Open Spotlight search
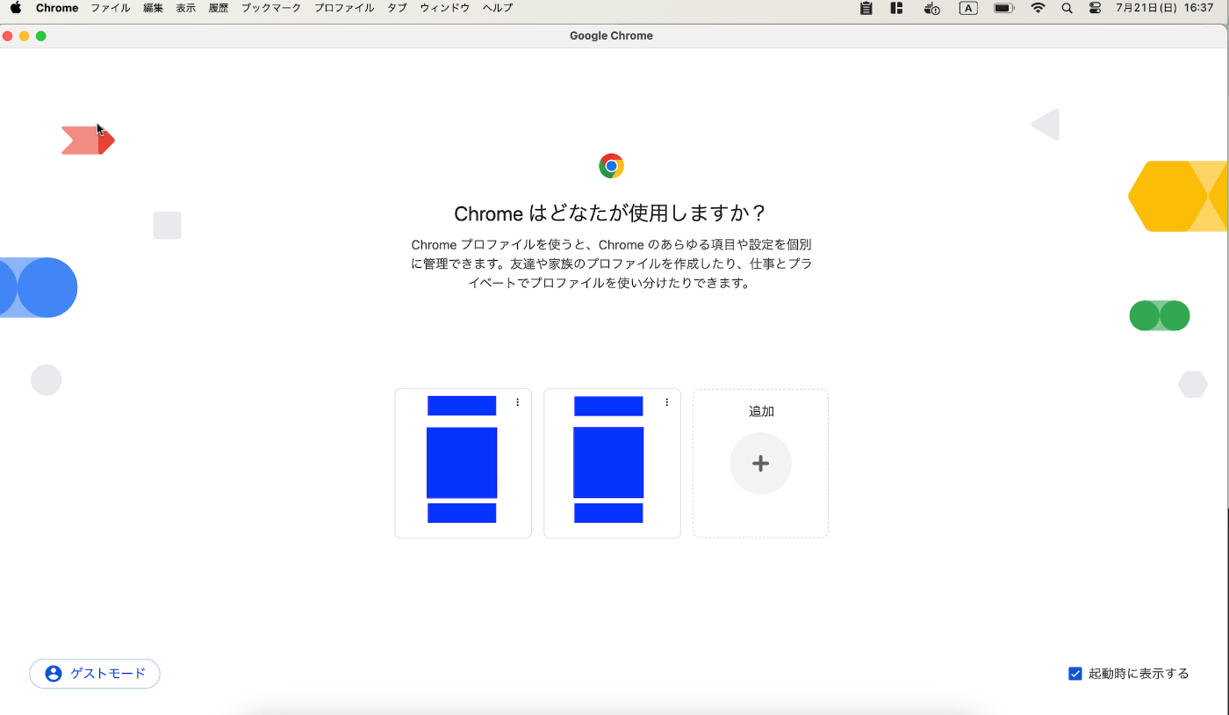This screenshot has width=1229, height=715. pos(1067,8)
